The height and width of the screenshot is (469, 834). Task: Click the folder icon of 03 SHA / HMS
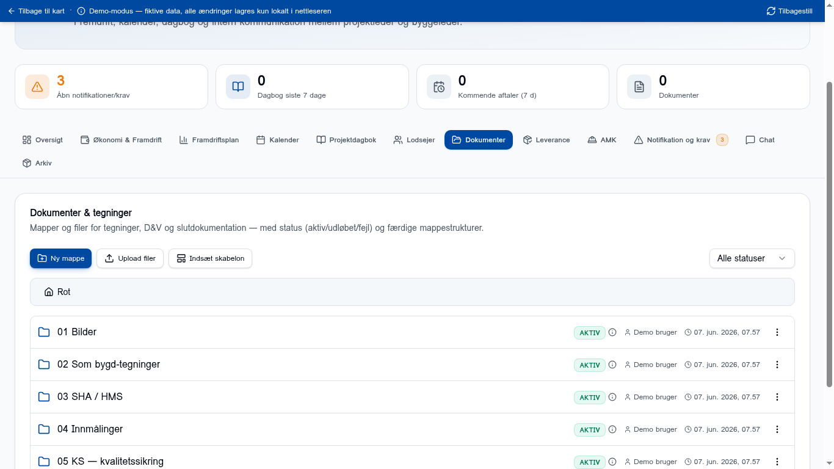click(44, 397)
